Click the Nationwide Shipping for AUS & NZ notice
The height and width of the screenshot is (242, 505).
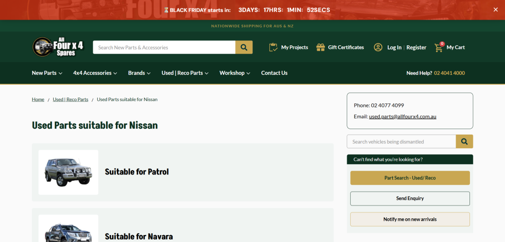point(252,26)
